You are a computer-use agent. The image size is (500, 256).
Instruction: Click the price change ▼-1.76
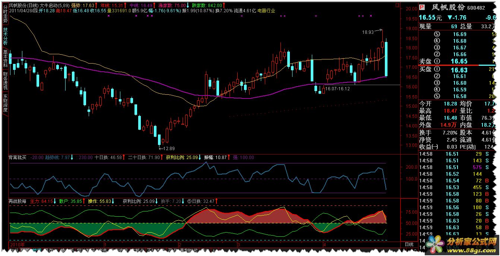457,17
